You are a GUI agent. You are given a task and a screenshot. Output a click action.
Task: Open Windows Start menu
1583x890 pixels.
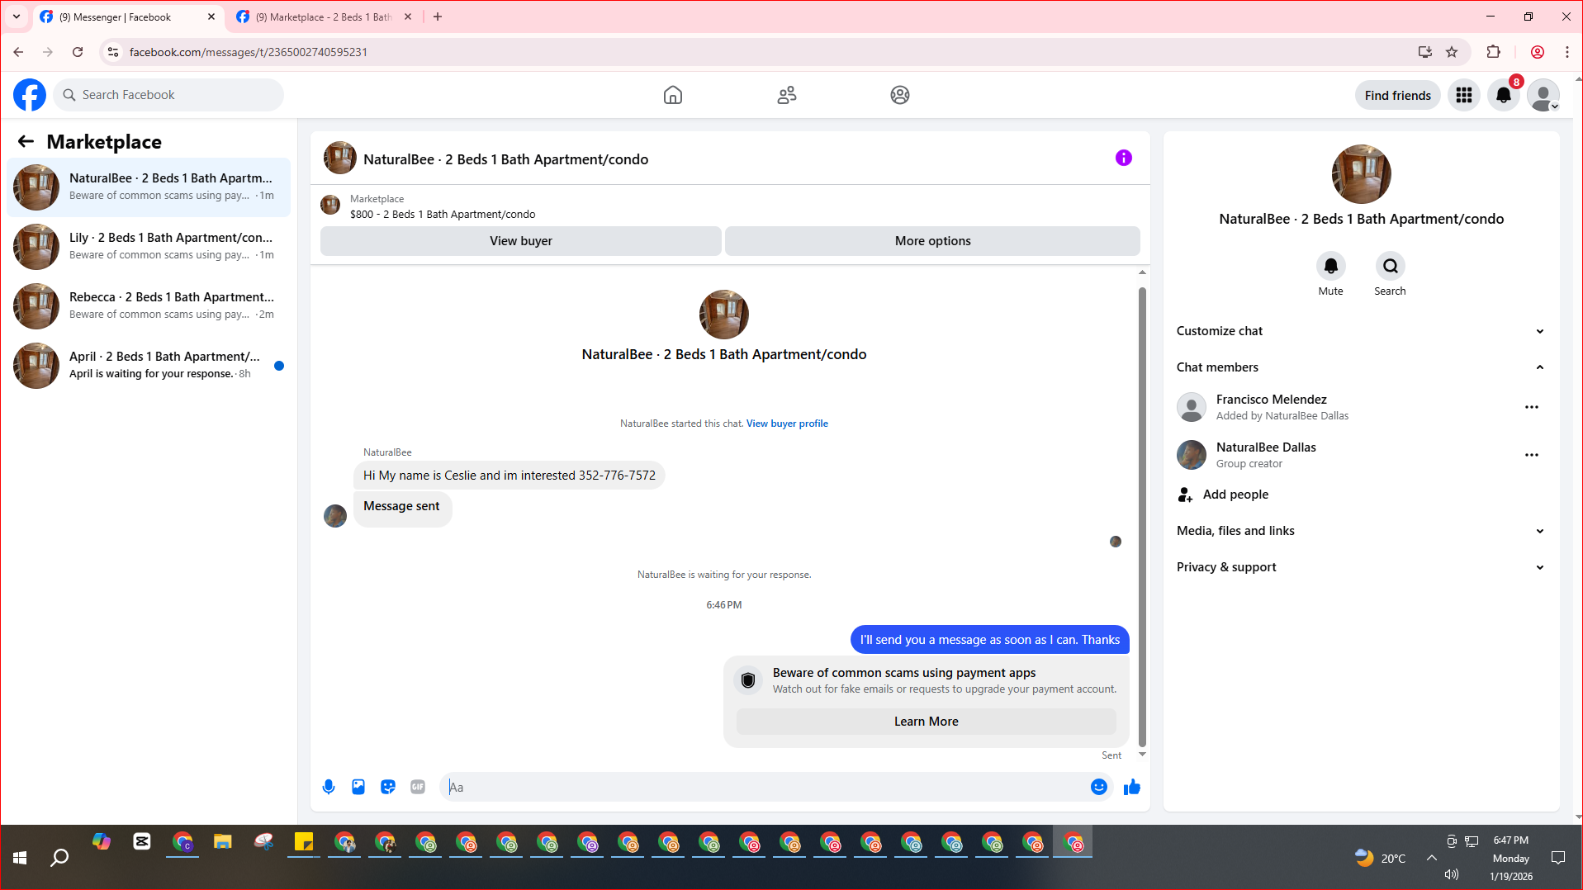[x=20, y=858]
